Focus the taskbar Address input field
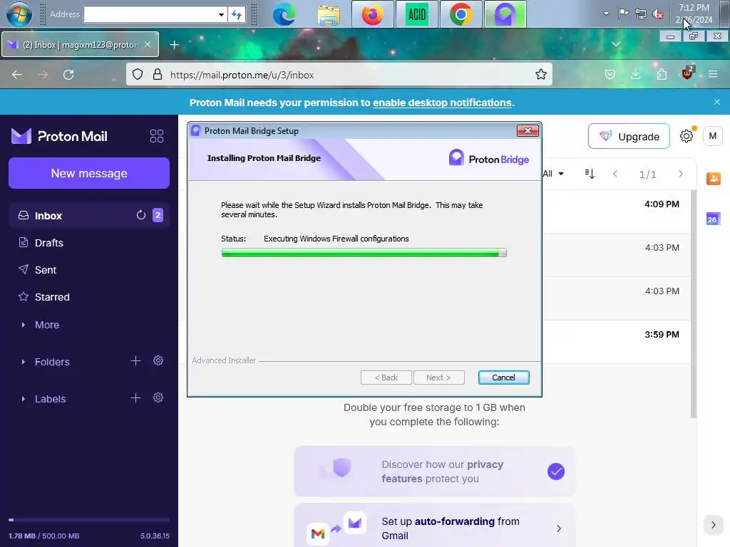Image resolution: width=730 pixels, height=547 pixels. pyautogui.click(x=150, y=14)
